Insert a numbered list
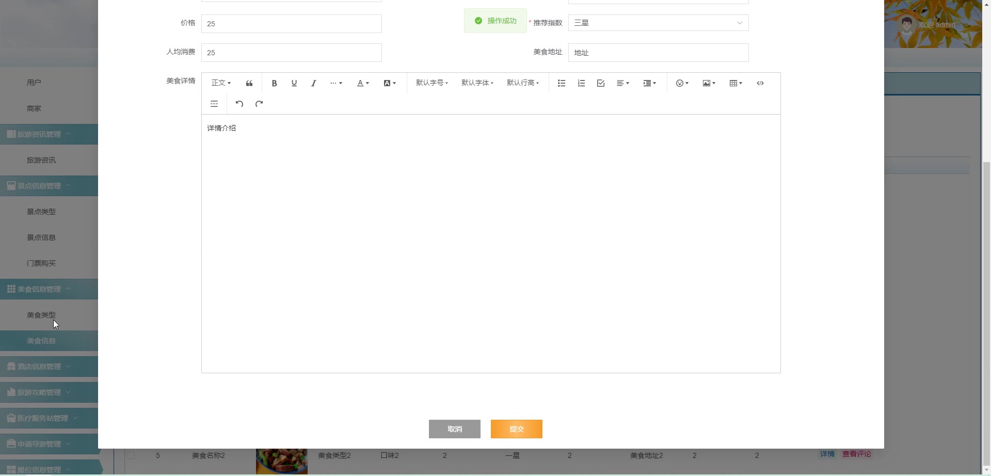Viewport: 991px width, 476px height. (581, 83)
